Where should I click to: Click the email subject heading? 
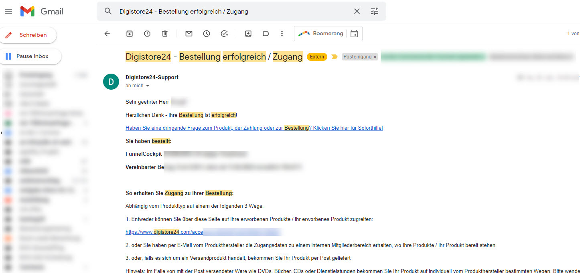tap(214, 57)
